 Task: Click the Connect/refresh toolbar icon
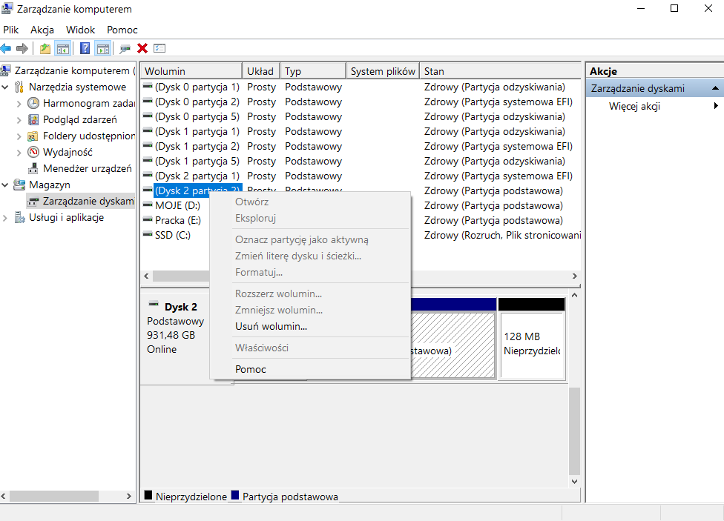(x=125, y=48)
